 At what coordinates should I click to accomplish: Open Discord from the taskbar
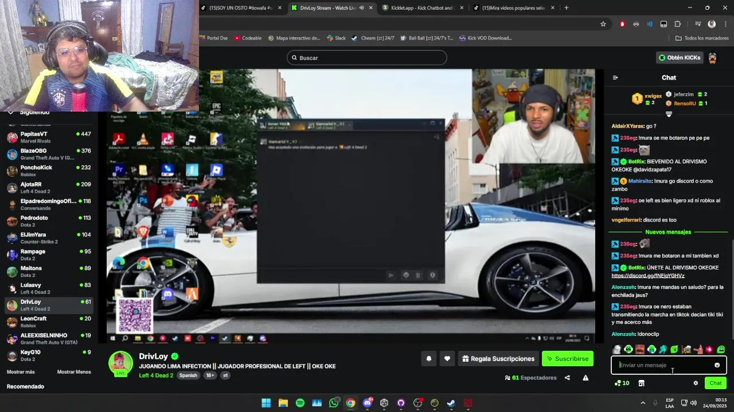pos(367,403)
